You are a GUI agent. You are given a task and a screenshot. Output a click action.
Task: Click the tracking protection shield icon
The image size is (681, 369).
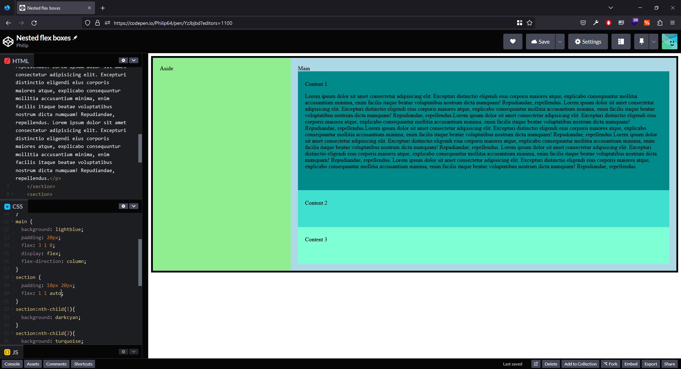coord(88,23)
